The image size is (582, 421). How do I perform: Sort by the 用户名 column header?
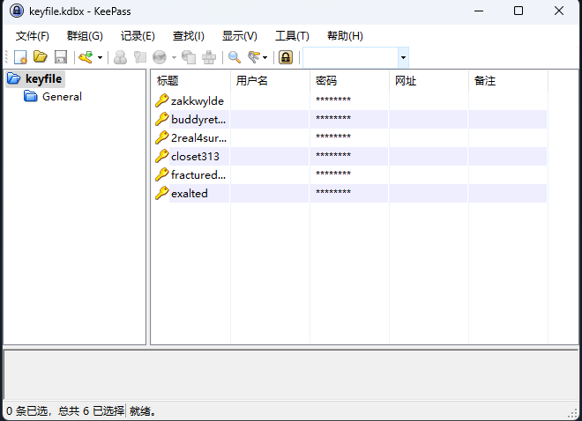pos(270,81)
